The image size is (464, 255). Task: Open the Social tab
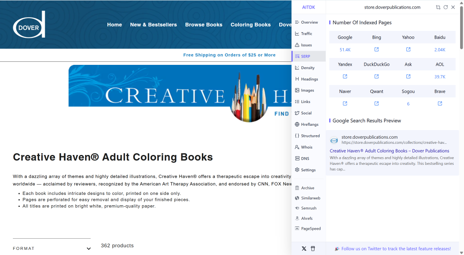pos(308,113)
